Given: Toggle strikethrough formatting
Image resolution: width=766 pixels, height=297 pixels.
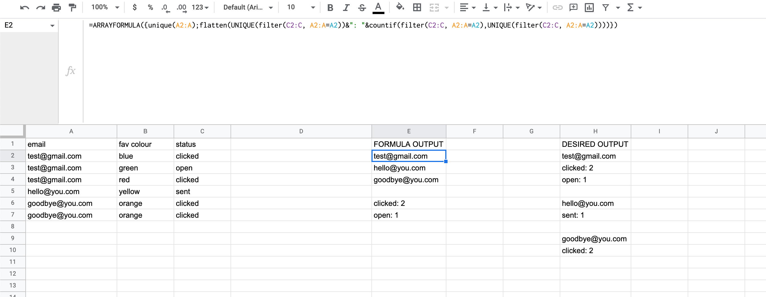Looking at the screenshot, I should [x=362, y=8].
